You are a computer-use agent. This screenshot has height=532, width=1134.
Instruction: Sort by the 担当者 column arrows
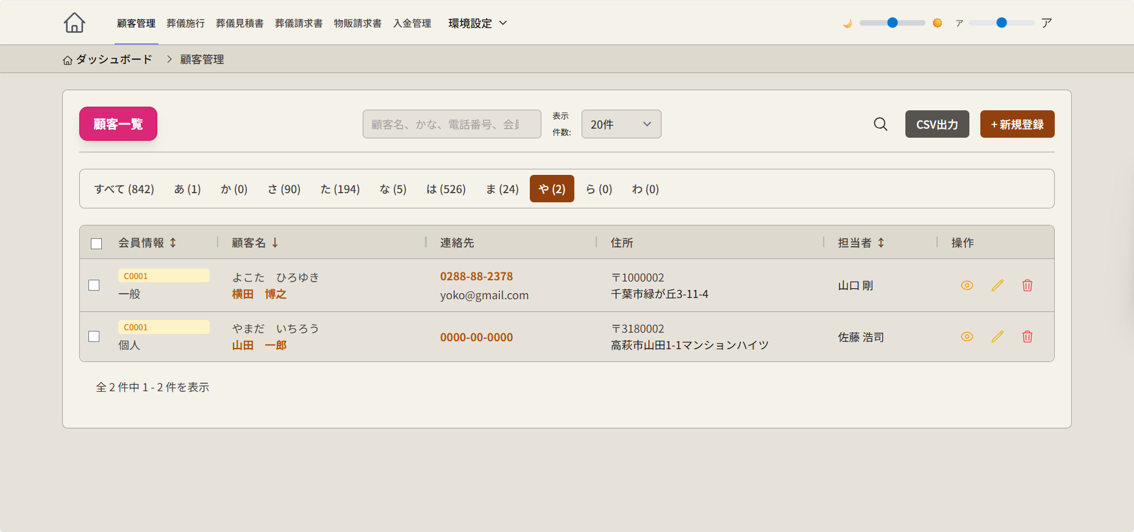(x=881, y=243)
